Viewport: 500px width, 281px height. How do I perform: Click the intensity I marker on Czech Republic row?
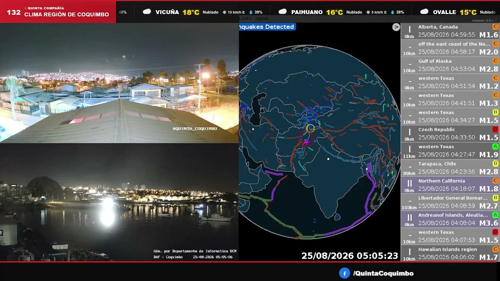pos(409,132)
